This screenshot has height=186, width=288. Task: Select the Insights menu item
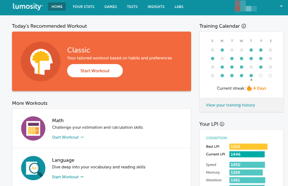pos(156,6)
